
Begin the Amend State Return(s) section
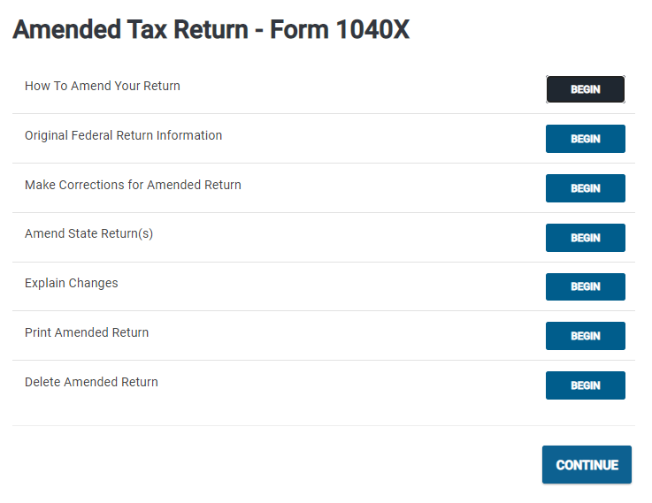[x=585, y=238]
